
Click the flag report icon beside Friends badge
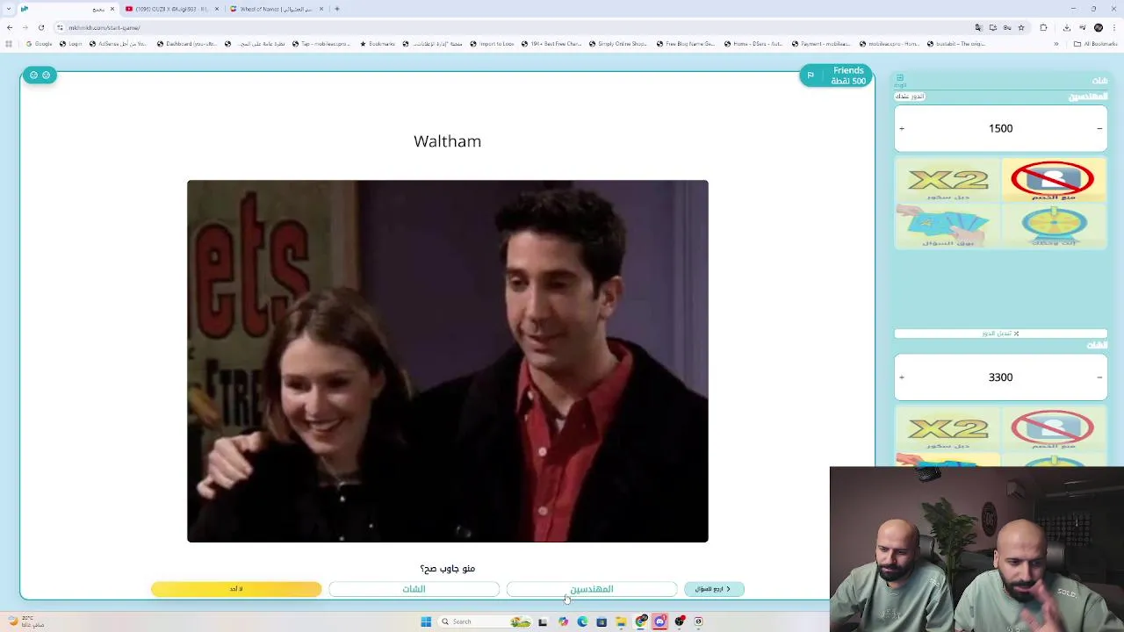point(811,75)
